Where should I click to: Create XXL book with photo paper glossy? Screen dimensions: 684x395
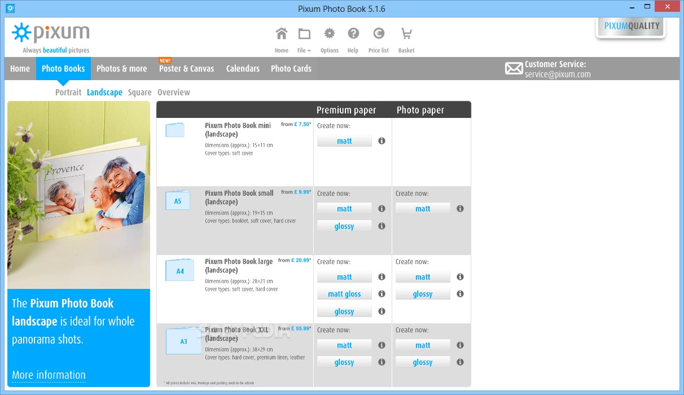click(423, 362)
